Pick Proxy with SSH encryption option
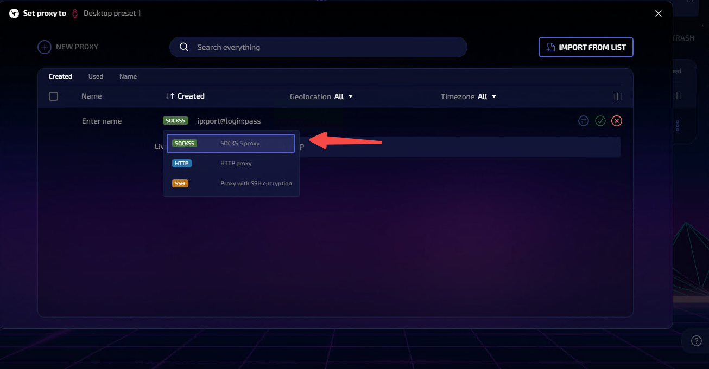 [231, 183]
